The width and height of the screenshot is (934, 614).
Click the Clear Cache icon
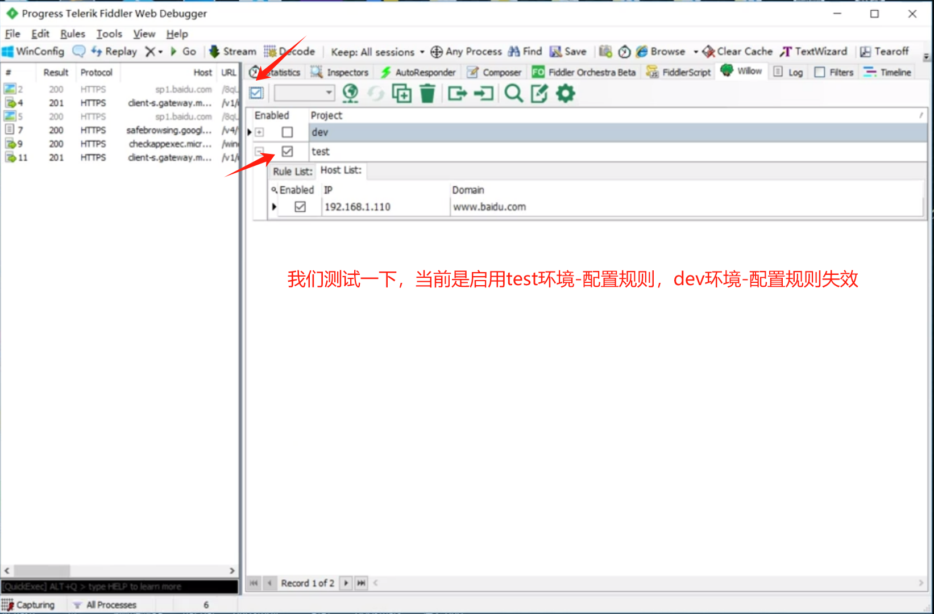(x=708, y=52)
